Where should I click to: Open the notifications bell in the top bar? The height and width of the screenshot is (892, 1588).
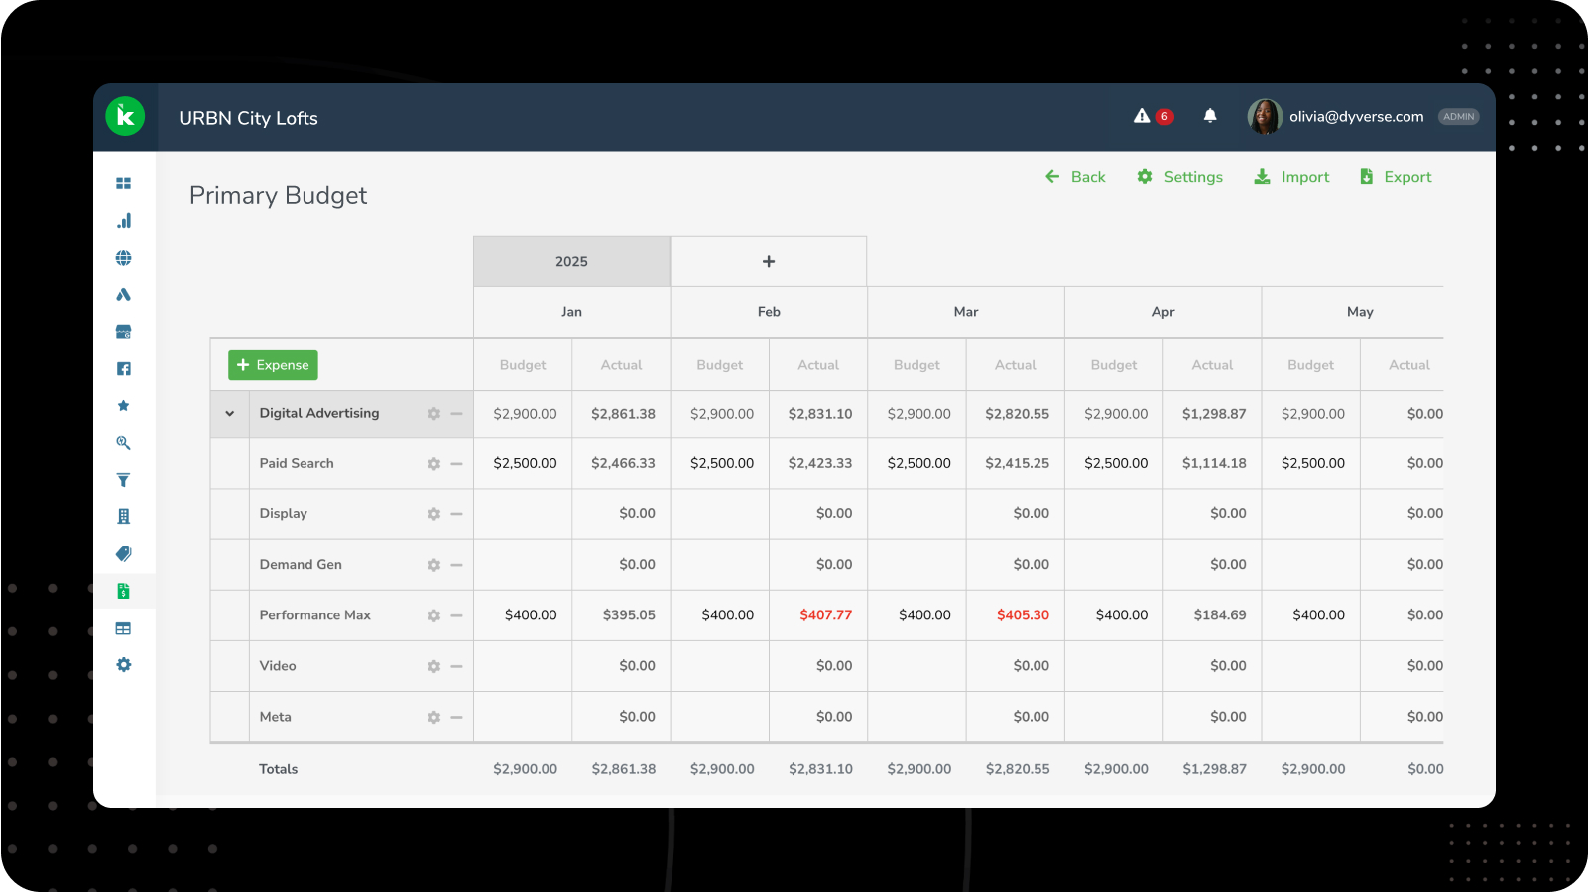point(1210,116)
